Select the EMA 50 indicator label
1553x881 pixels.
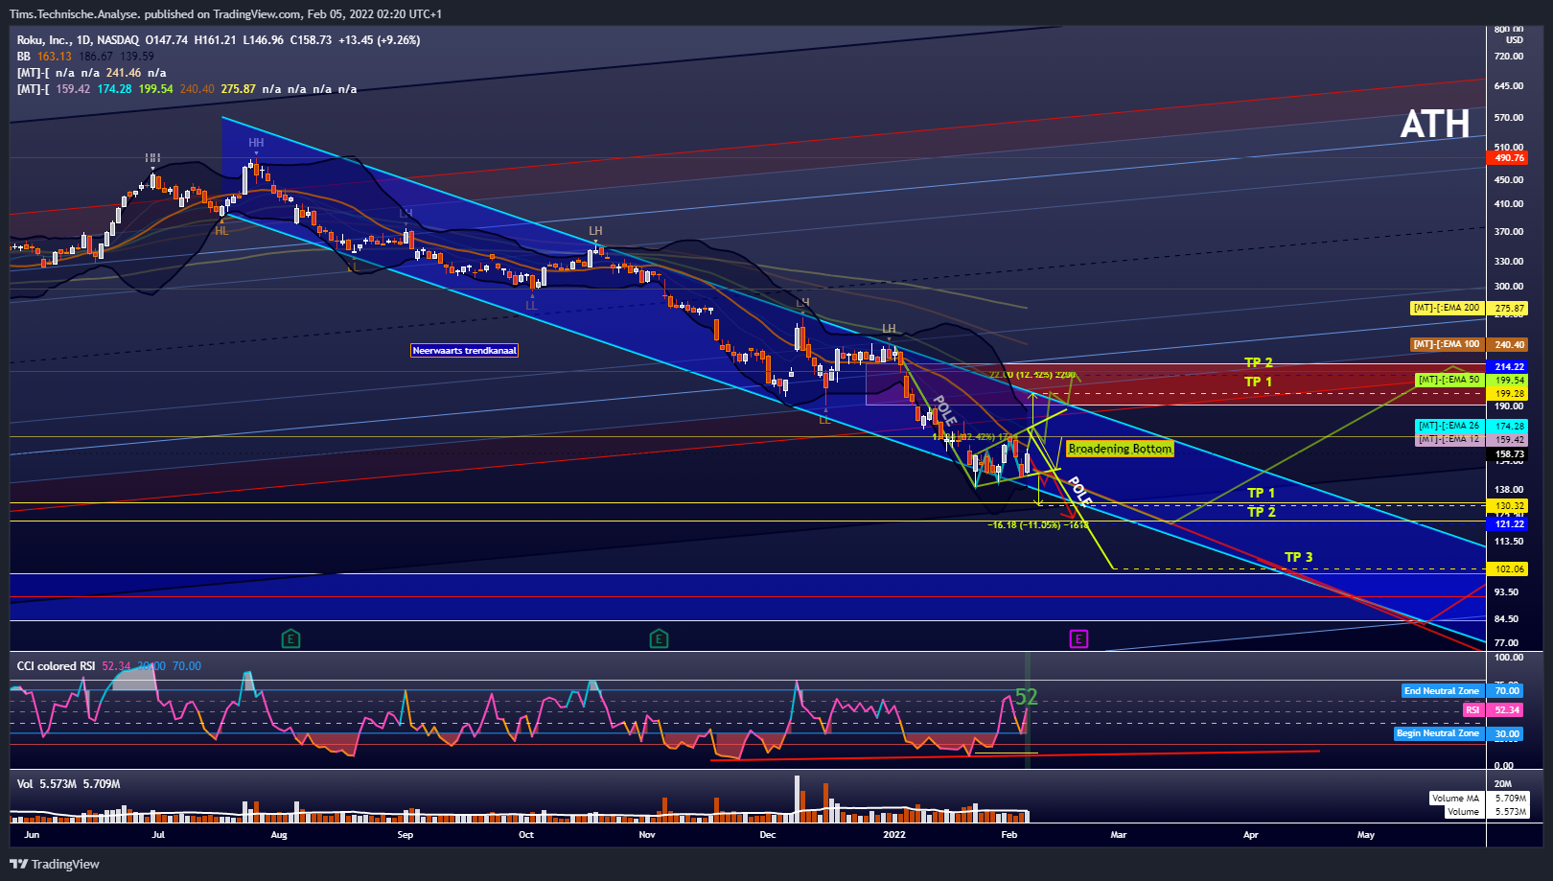(1449, 380)
